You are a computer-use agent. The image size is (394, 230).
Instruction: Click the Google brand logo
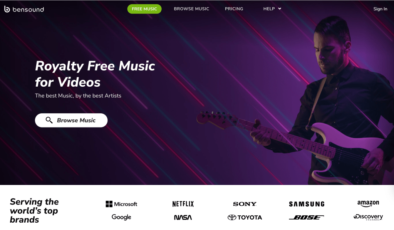pyautogui.click(x=121, y=217)
